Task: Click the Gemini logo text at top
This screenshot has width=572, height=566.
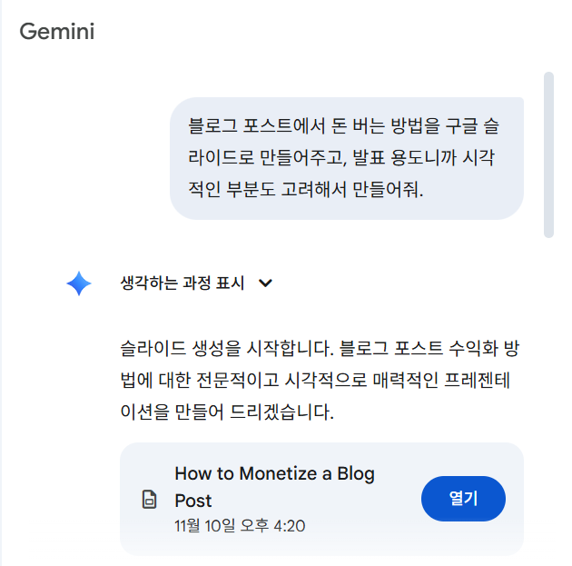Action: pos(57,31)
